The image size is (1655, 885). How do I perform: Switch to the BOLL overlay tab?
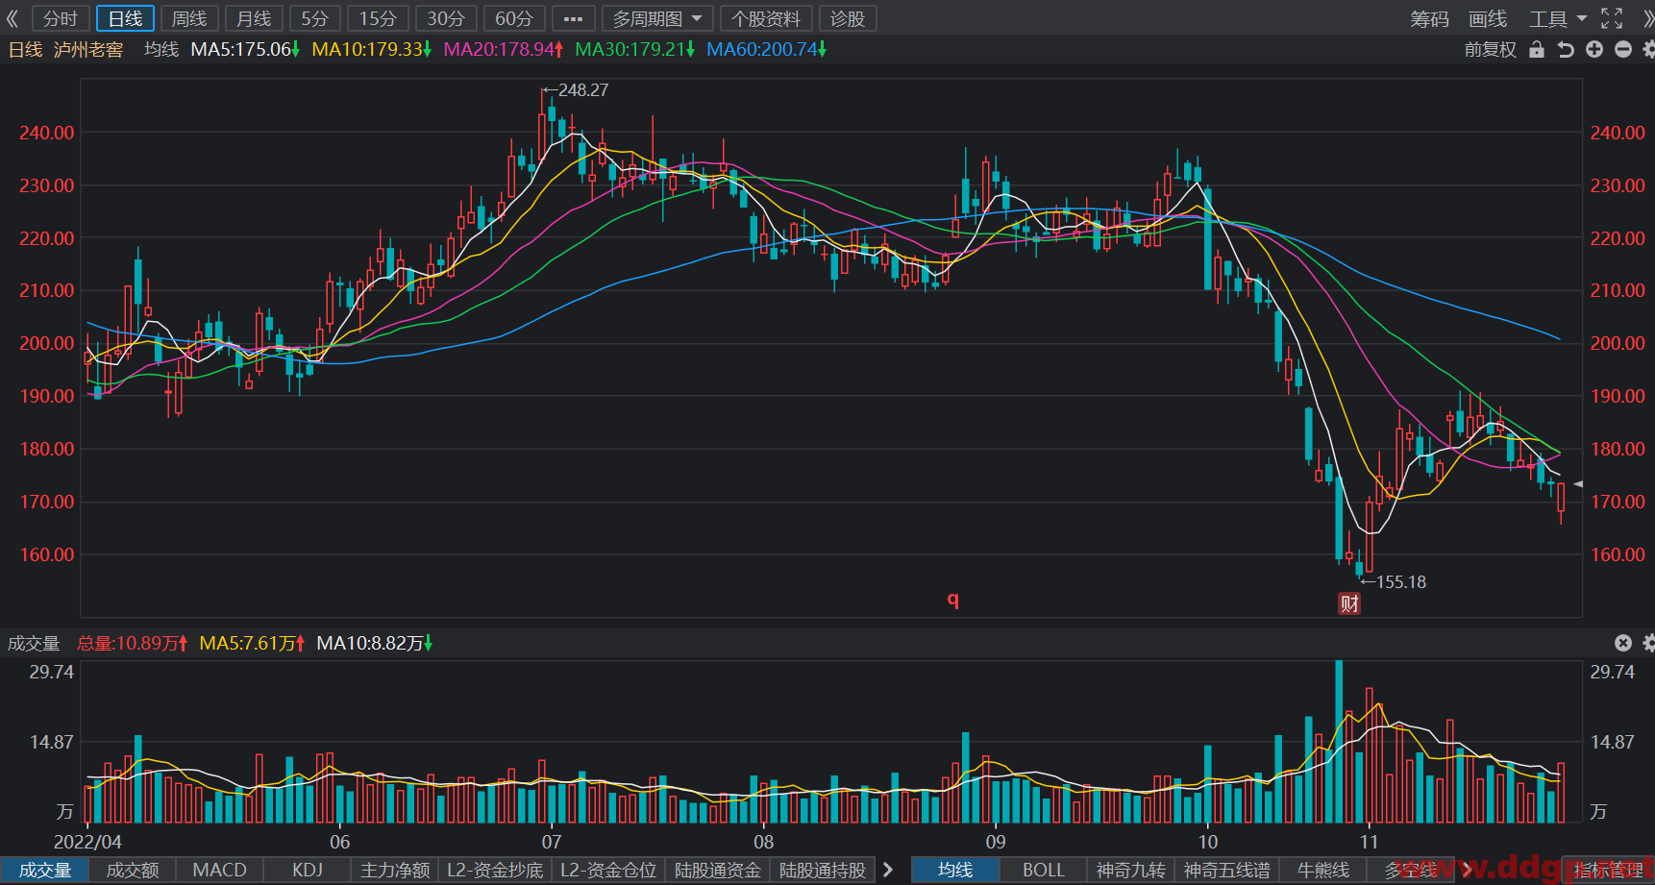pos(1044,870)
